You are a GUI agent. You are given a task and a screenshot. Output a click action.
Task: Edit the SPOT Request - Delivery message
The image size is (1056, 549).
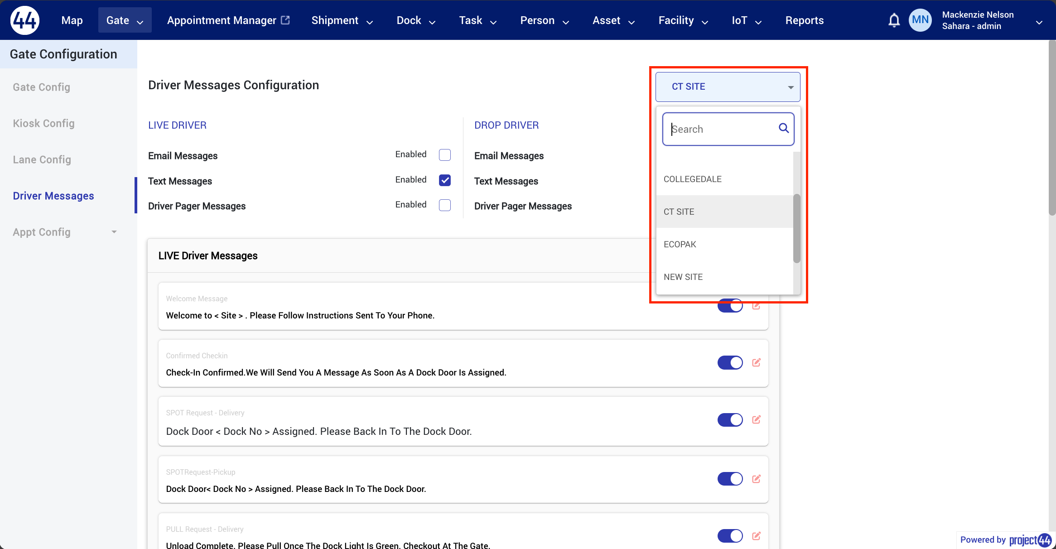click(756, 419)
